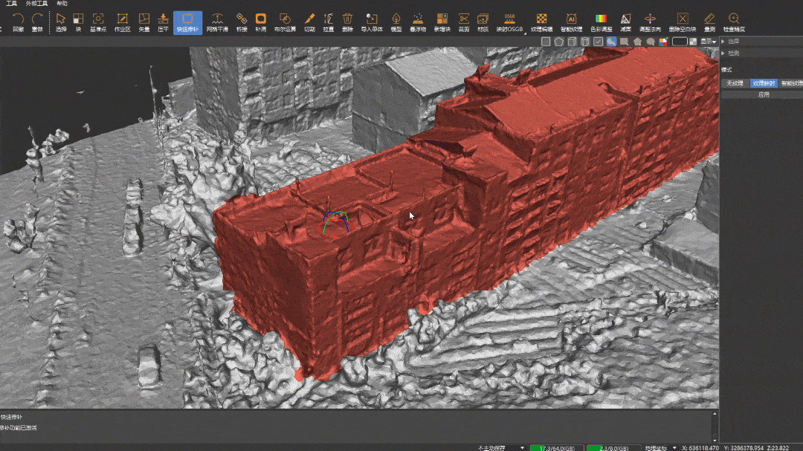This screenshot has width=803, height=451.
Task: Open the 外部工具 menu
Action: [x=36, y=4]
